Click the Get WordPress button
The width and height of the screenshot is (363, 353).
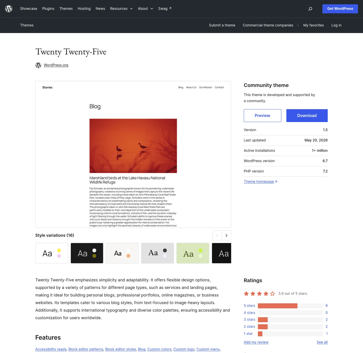click(340, 9)
